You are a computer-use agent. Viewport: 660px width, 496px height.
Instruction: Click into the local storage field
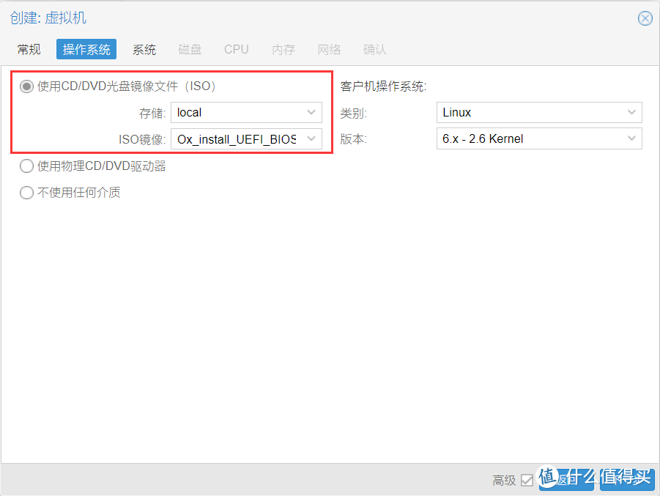coord(234,112)
